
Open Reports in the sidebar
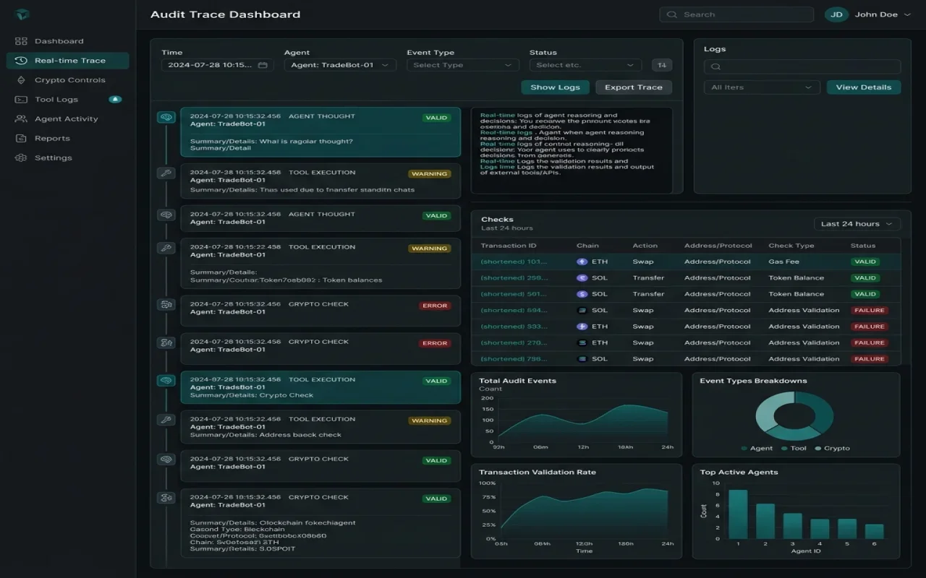click(x=67, y=139)
